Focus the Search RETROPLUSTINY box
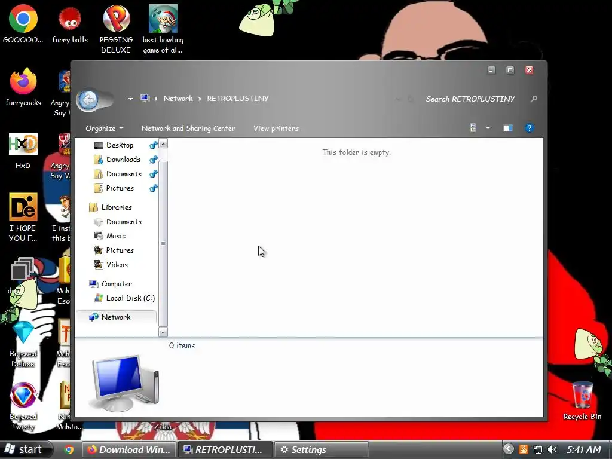Viewport: 612px width, 459px height. pyautogui.click(x=470, y=99)
